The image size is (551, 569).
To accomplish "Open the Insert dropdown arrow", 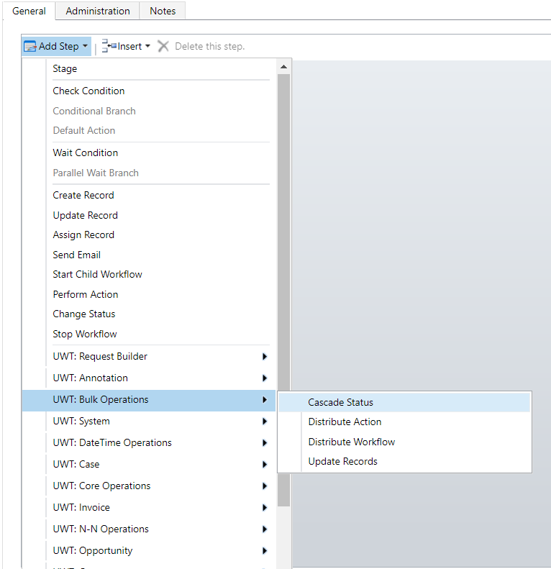I will [147, 47].
